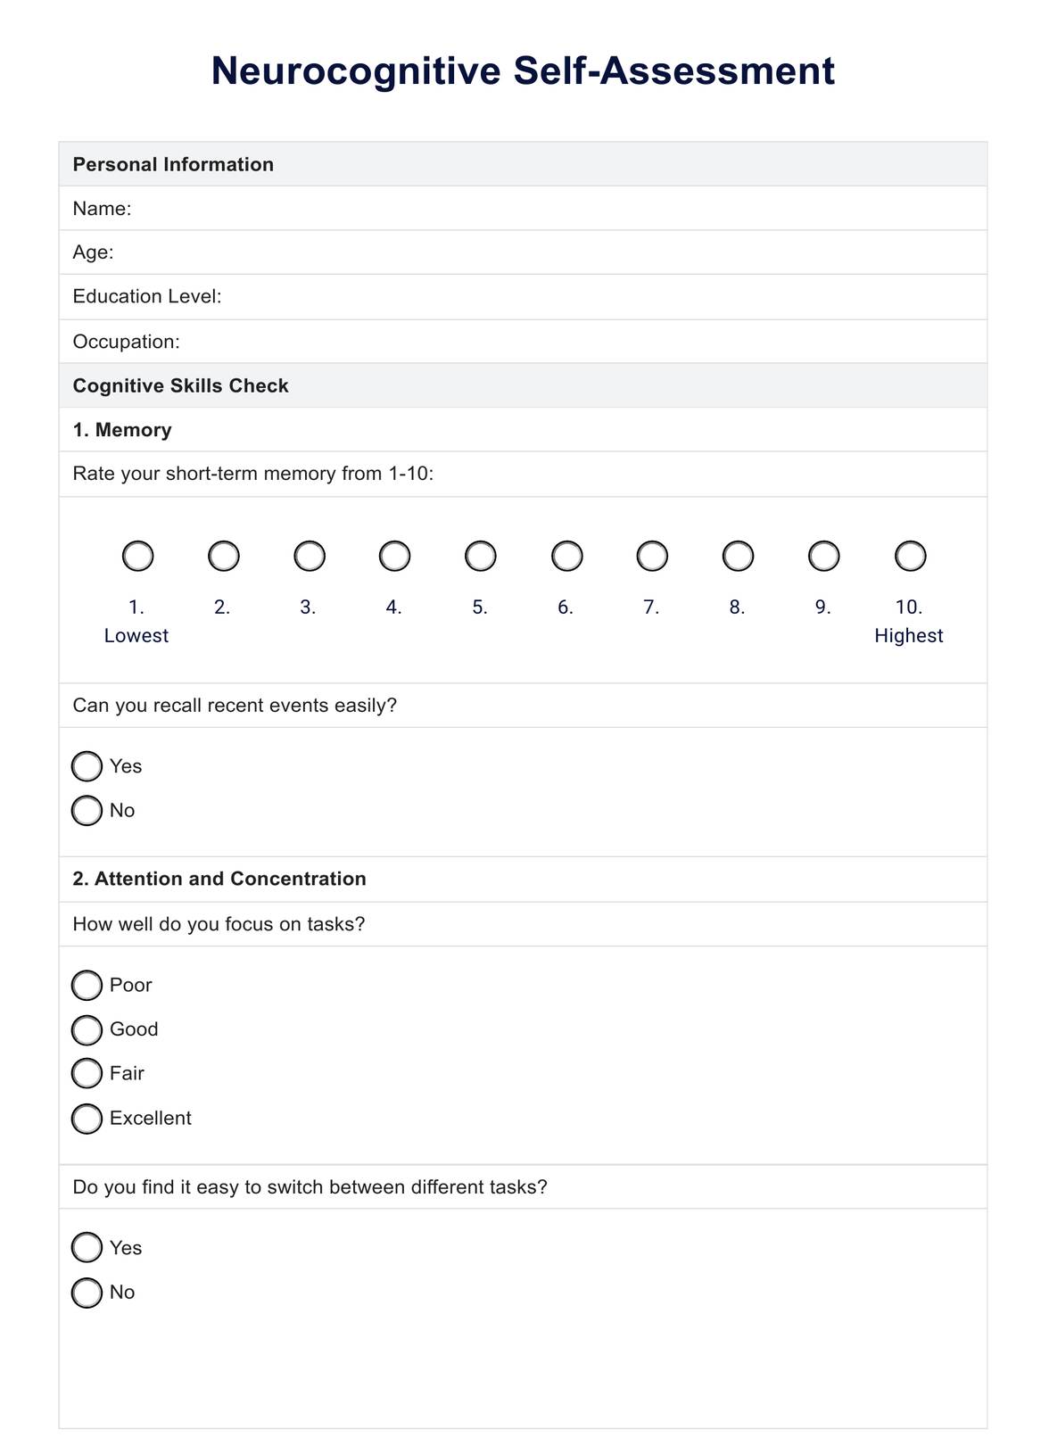Viewport: 1049px width, 1454px height.
Task: Choose rating 2 on memory scale
Action: (x=223, y=557)
